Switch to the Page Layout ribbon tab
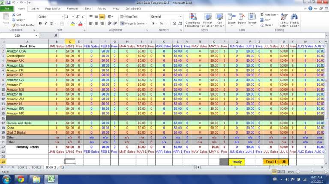The height and width of the screenshot is (184, 329). point(53,9)
